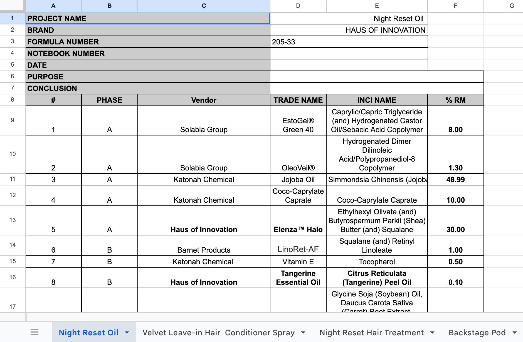Viewport: 523px width, 342px height.
Task: Select column D header
Action: [x=298, y=6]
